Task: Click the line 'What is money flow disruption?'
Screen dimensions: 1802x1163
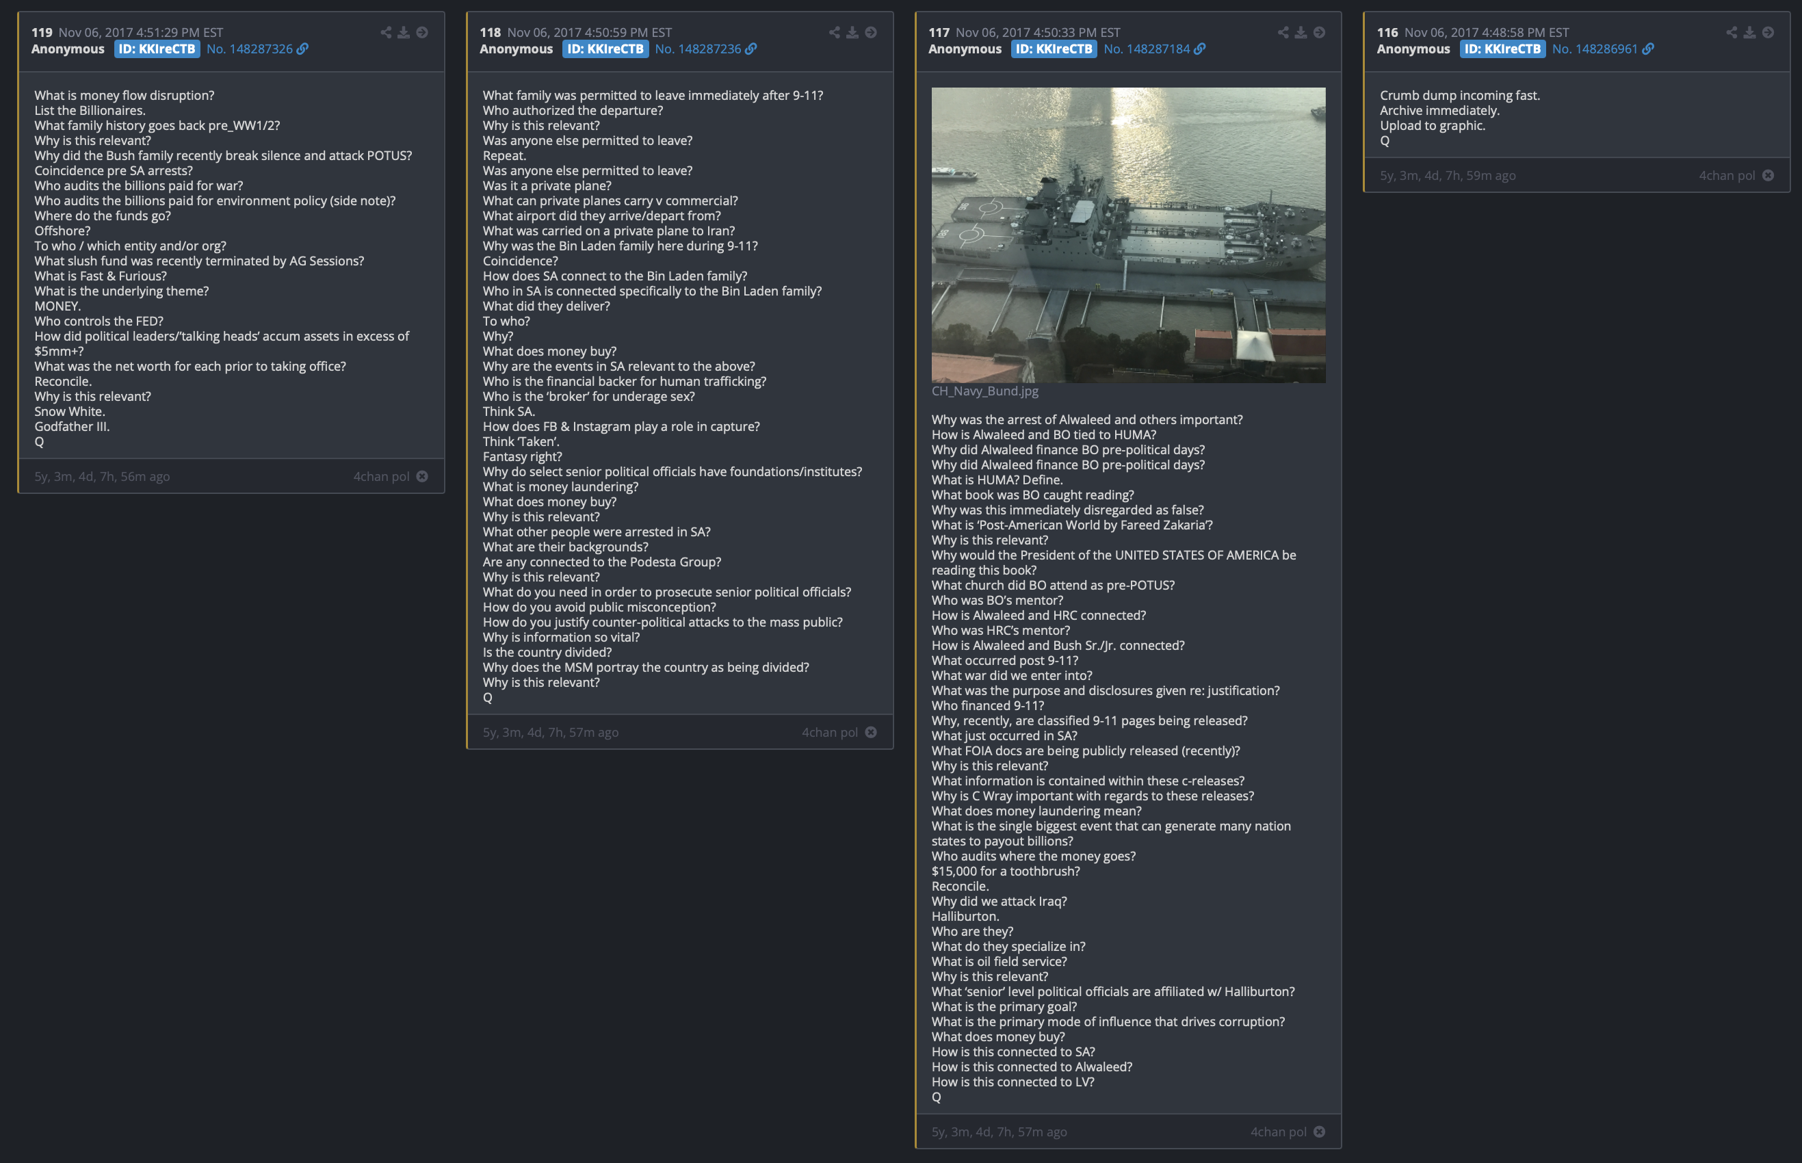Action: coord(125,95)
